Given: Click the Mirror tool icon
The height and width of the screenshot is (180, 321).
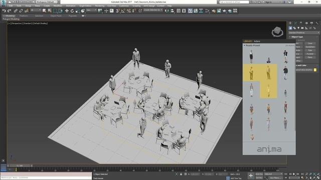Looking at the screenshot, I should click(167, 11).
